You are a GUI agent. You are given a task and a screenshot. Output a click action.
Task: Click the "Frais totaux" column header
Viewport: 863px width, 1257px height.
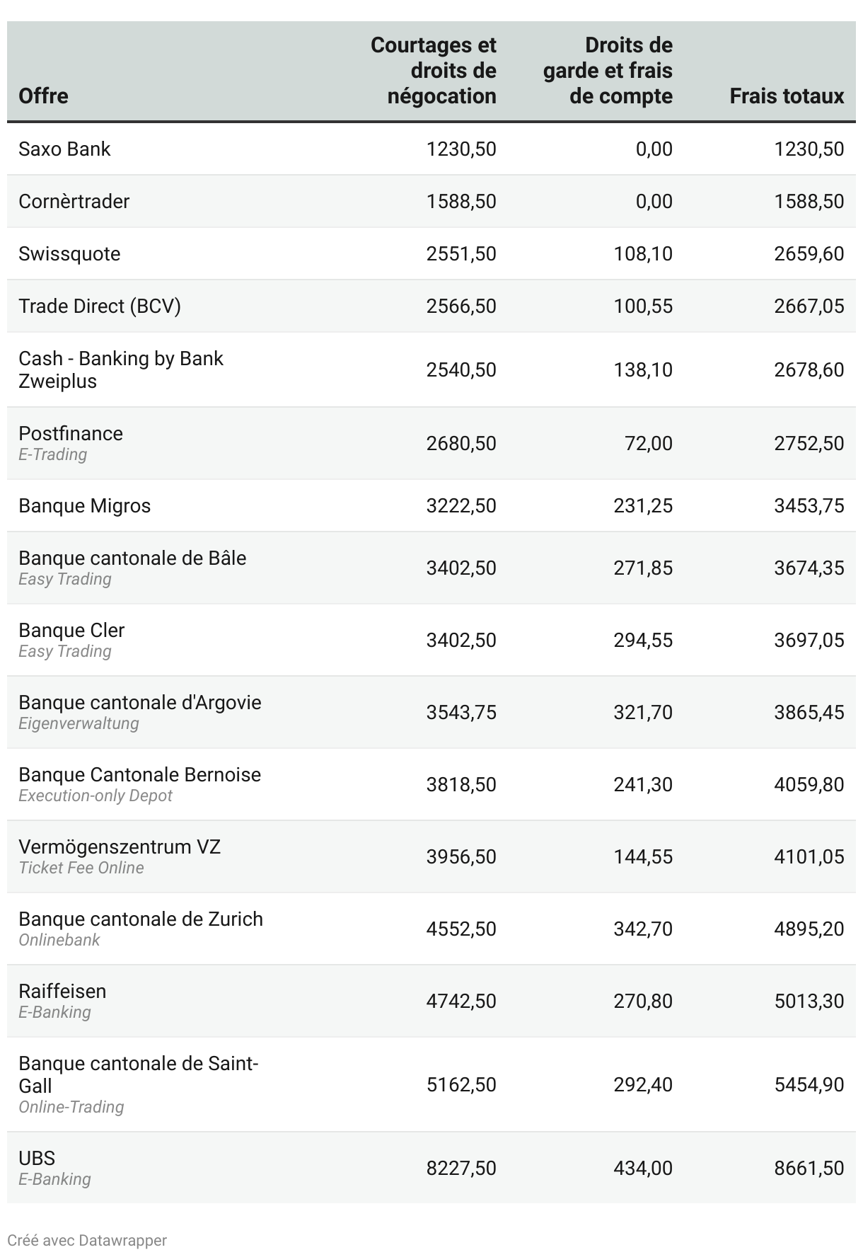[787, 96]
